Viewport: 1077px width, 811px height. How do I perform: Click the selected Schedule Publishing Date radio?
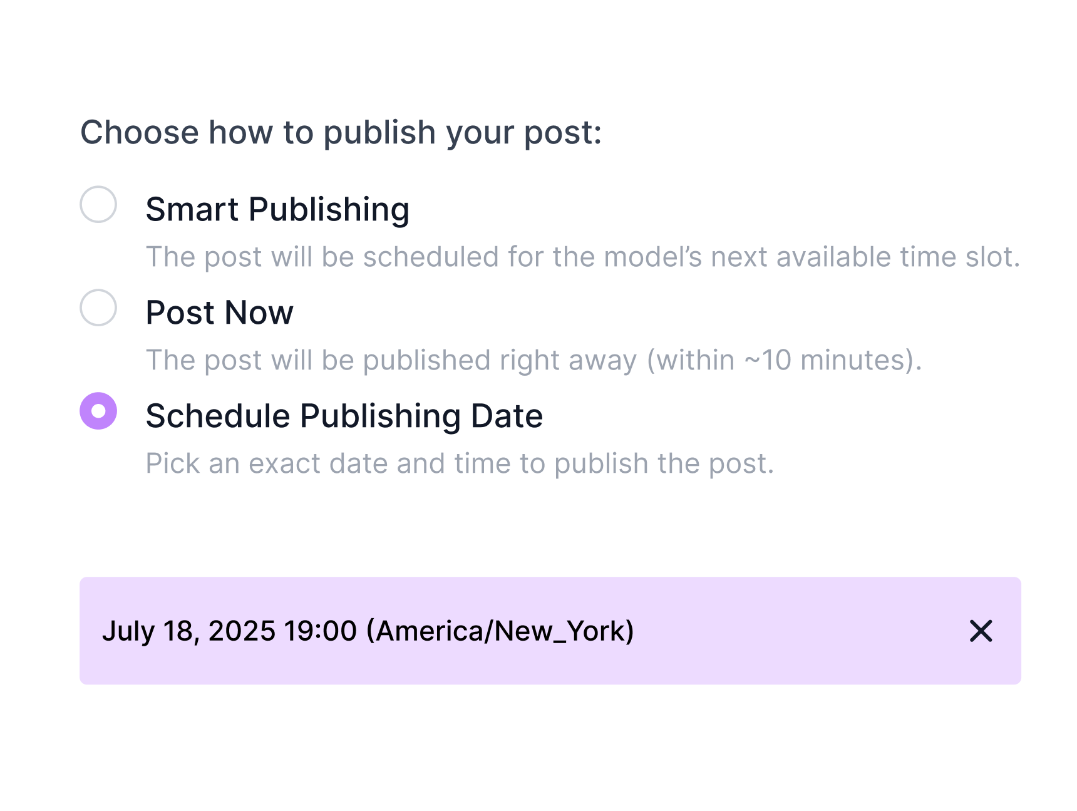[x=98, y=411]
